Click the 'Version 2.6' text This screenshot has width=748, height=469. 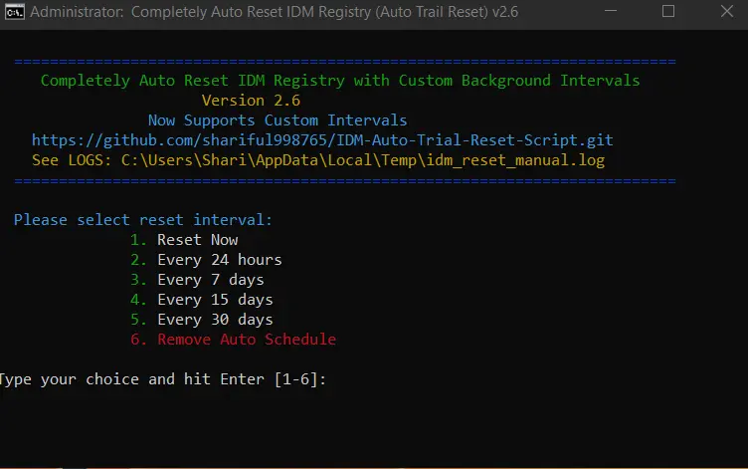pos(251,101)
